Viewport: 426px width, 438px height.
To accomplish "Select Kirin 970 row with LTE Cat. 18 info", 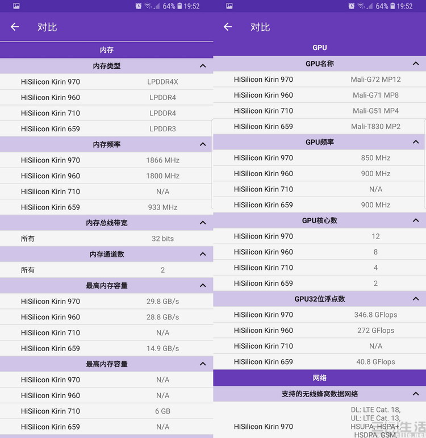I will point(320,420).
